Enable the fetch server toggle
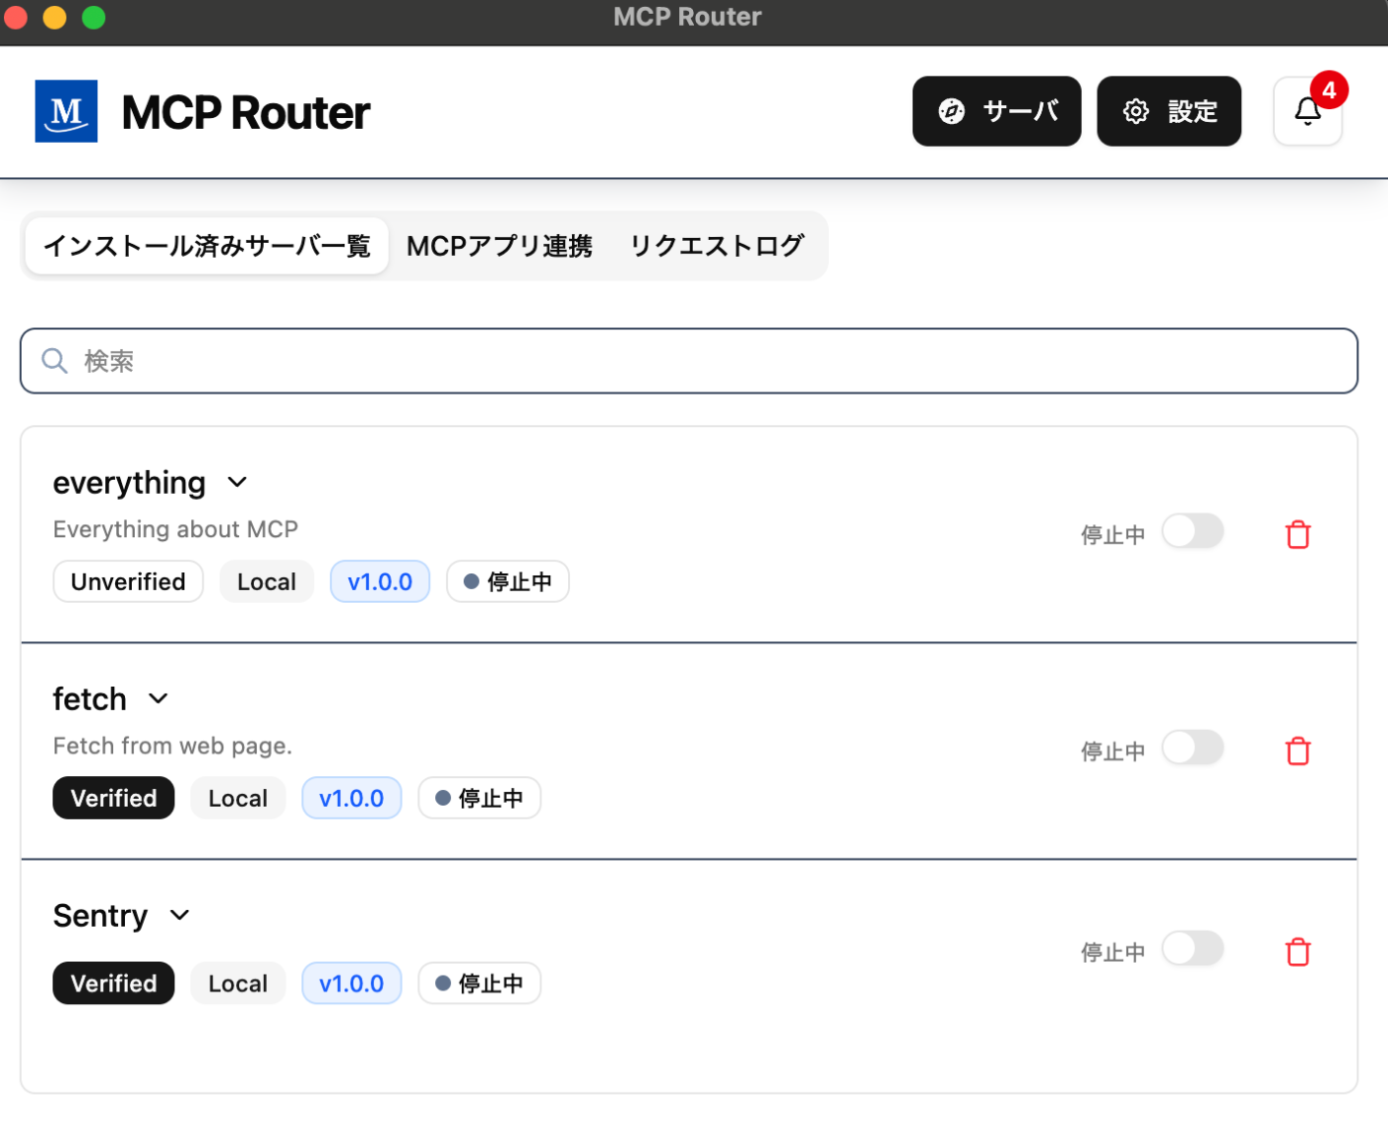Image resolution: width=1388 pixels, height=1143 pixels. tap(1193, 747)
